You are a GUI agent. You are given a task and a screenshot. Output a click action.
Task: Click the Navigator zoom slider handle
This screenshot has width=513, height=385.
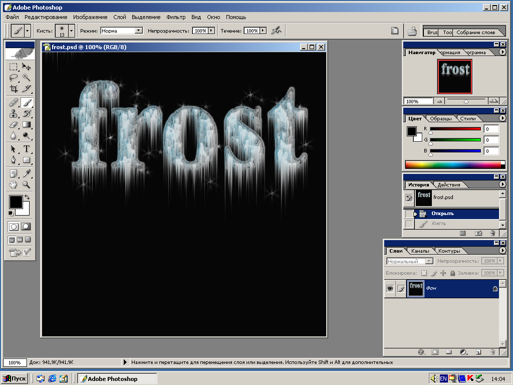click(x=466, y=101)
